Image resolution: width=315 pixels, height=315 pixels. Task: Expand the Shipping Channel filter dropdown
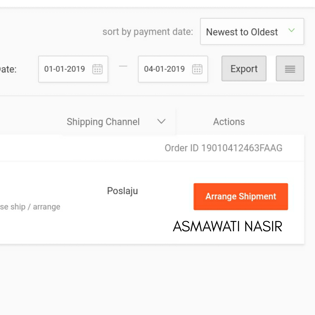click(x=162, y=122)
